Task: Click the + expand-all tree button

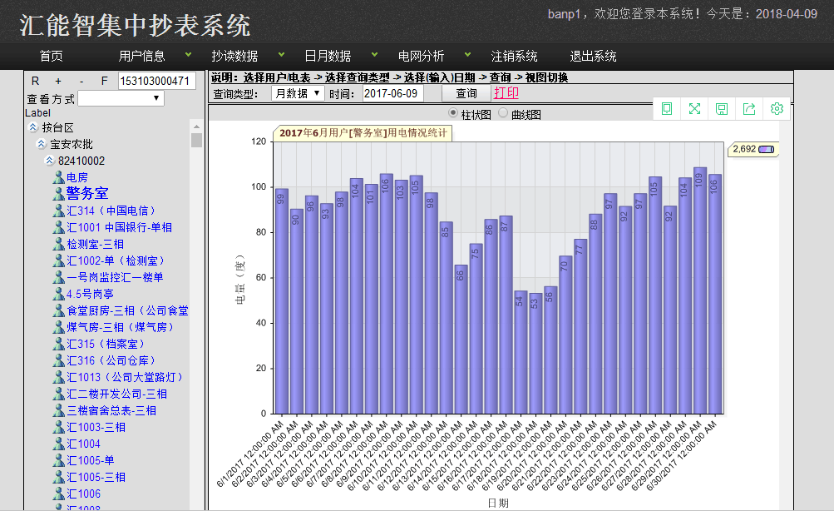Action: pyautogui.click(x=58, y=81)
